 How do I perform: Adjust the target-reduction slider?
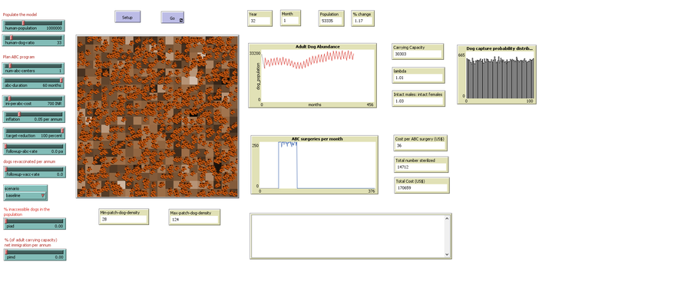tap(34, 133)
